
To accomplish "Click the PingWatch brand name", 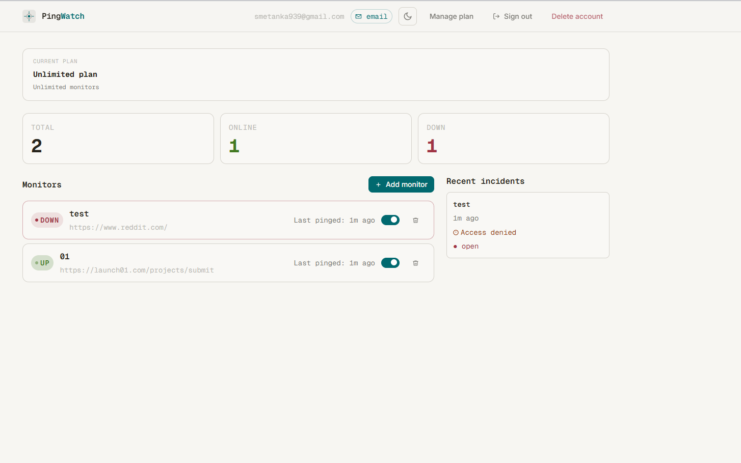I will (x=63, y=16).
